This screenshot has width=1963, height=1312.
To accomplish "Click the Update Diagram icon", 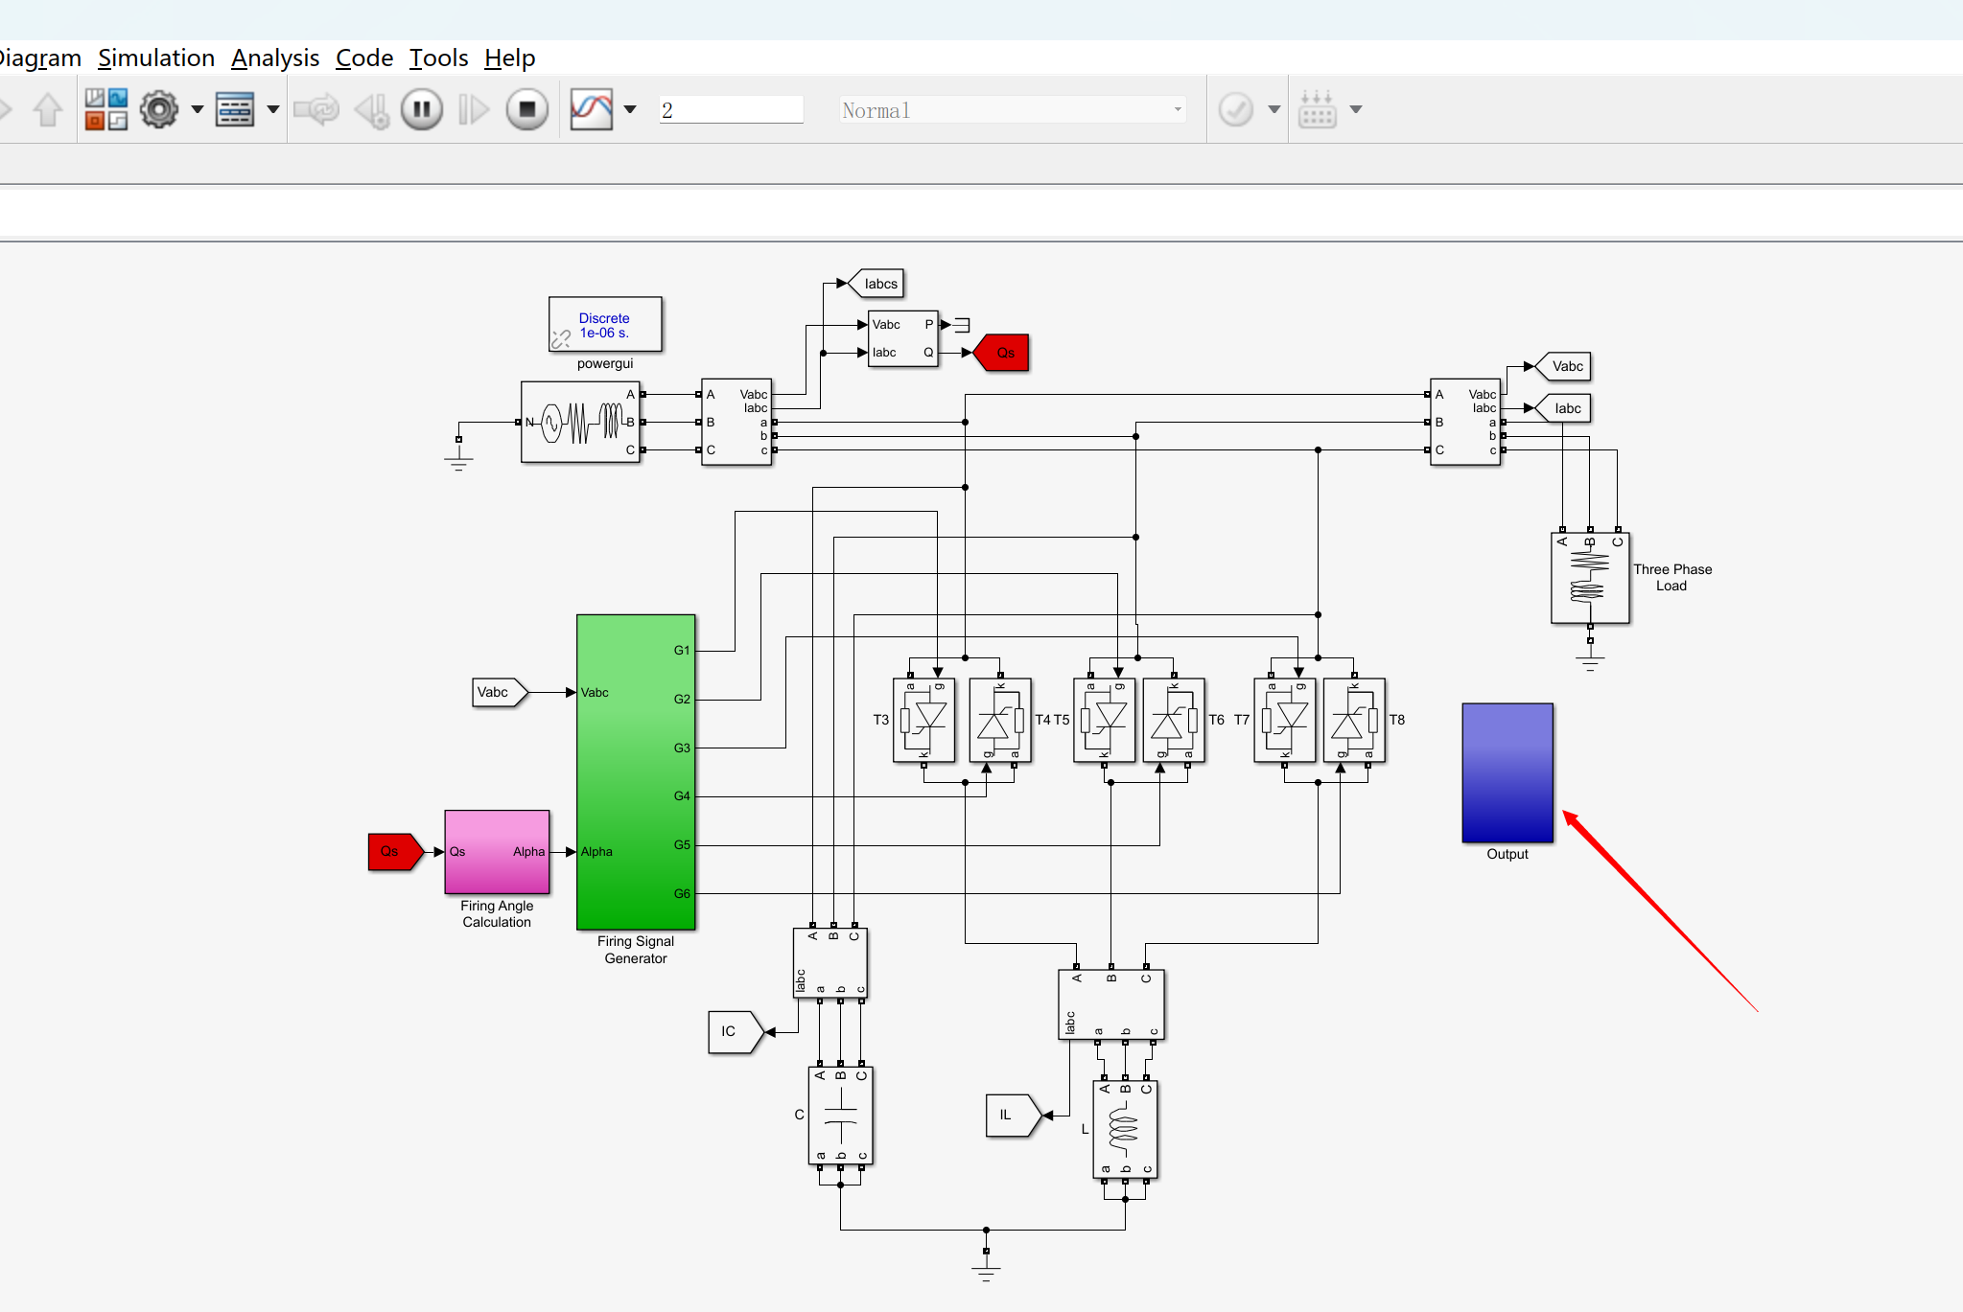I will [x=316, y=109].
